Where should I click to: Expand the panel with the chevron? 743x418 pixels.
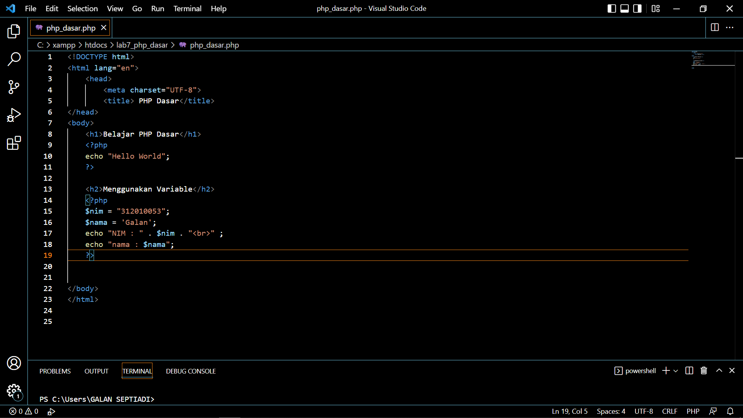pos(719,371)
